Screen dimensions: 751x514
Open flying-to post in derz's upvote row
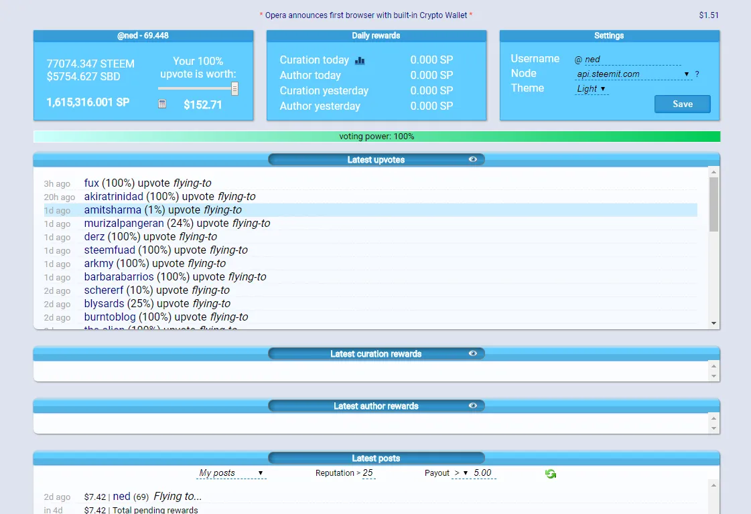(198, 236)
